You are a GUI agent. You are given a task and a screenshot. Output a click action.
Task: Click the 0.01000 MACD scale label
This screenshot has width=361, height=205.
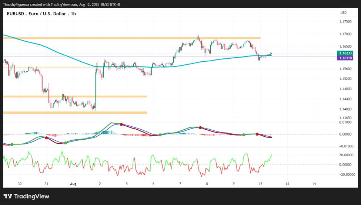(345, 122)
